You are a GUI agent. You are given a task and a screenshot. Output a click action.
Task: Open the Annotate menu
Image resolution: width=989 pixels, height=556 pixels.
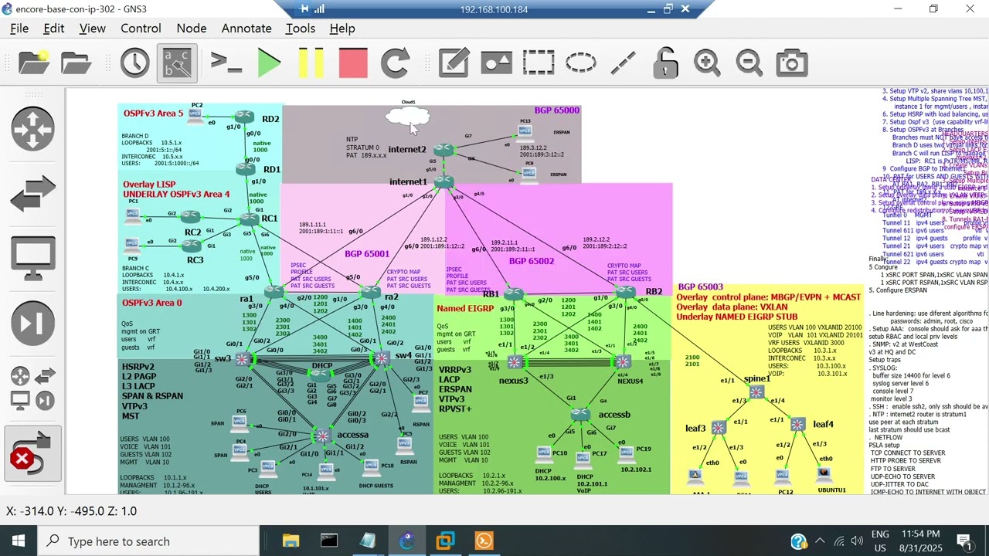pyautogui.click(x=246, y=28)
